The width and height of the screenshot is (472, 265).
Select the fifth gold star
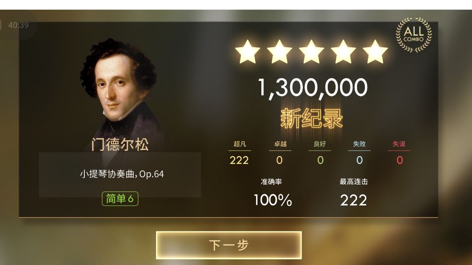click(x=375, y=52)
